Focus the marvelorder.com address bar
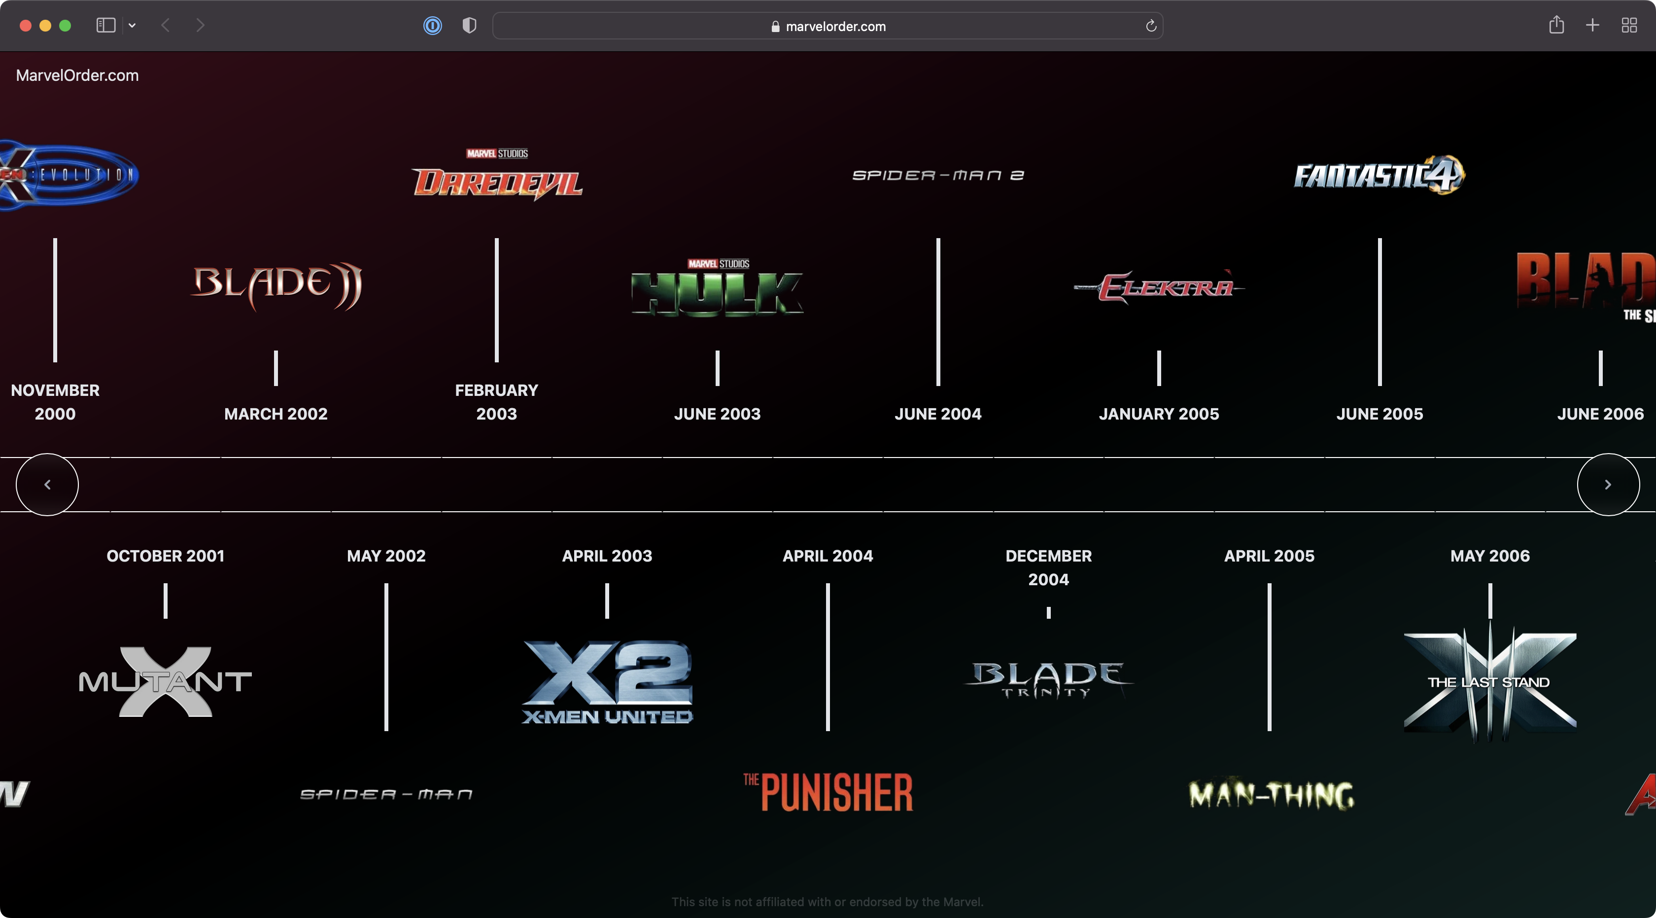1656x918 pixels. pyautogui.click(x=828, y=26)
